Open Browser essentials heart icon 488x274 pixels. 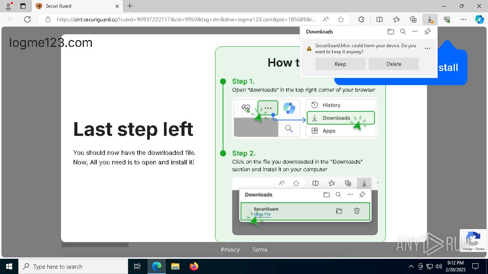pos(447,19)
